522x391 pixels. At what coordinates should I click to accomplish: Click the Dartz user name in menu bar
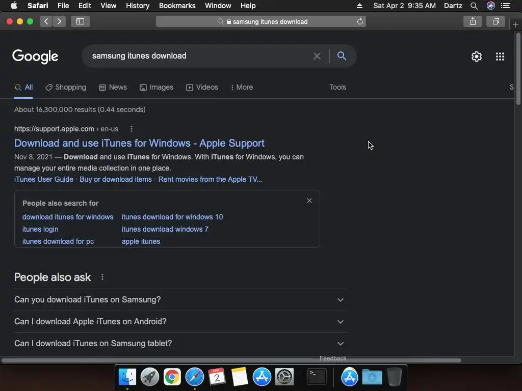point(453,6)
